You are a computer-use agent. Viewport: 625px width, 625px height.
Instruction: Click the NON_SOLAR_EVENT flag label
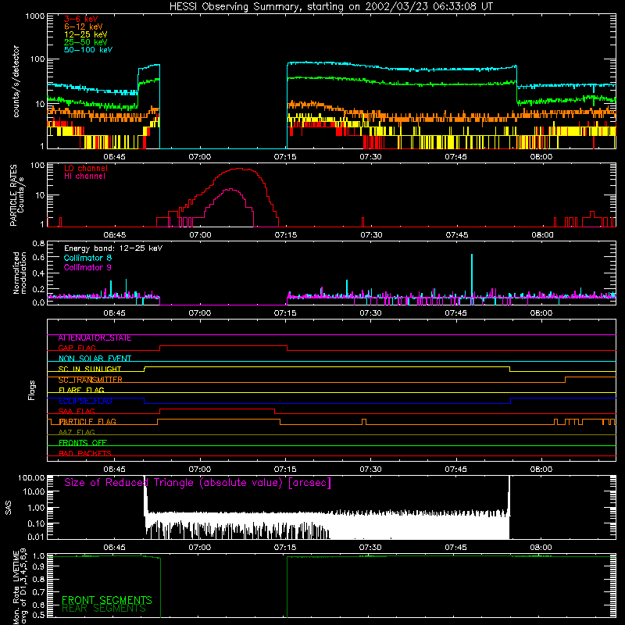(95, 359)
